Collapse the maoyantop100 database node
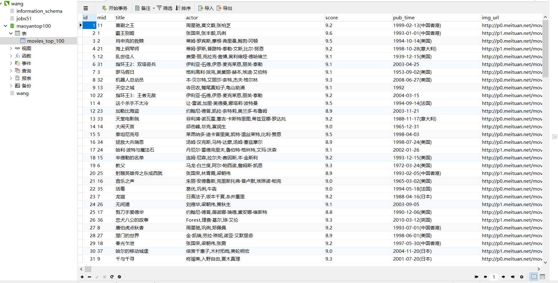Screen dimensions: 558x283 coord(5,26)
